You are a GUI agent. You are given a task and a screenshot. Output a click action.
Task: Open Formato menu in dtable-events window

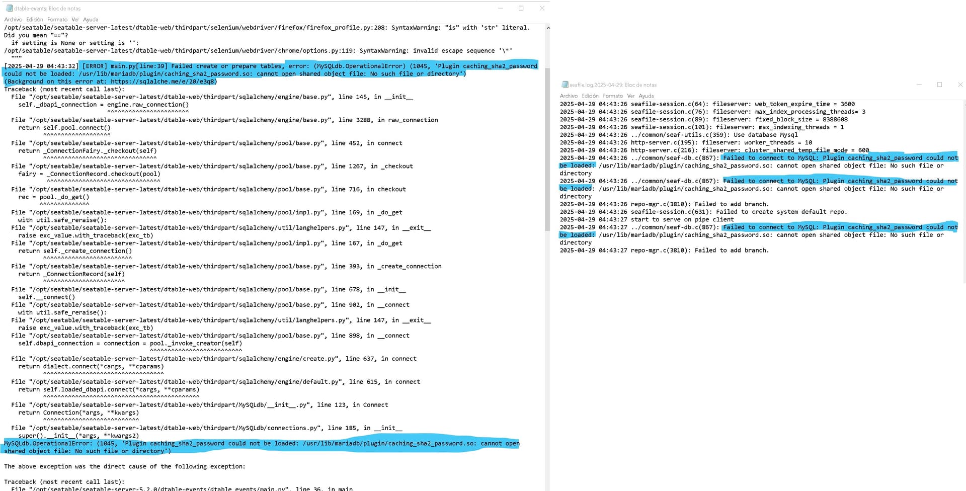[57, 20]
